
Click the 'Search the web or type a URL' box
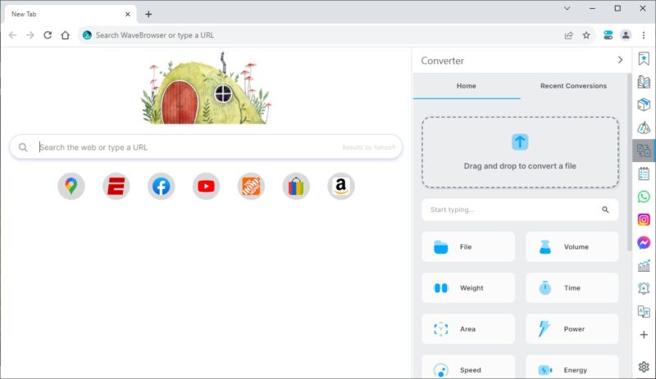click(206, 147)
